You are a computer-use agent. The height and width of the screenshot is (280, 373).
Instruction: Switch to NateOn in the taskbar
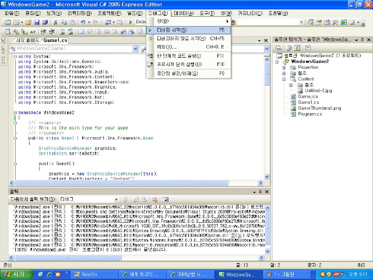[x=94, y=275]
